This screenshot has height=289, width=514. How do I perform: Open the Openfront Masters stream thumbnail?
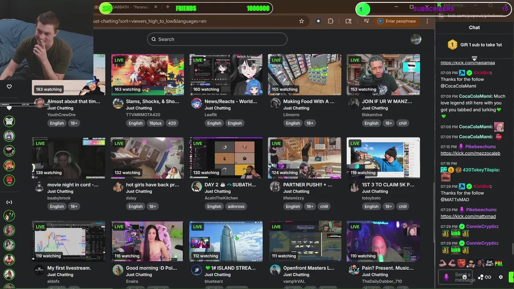[x=304, y=241]
